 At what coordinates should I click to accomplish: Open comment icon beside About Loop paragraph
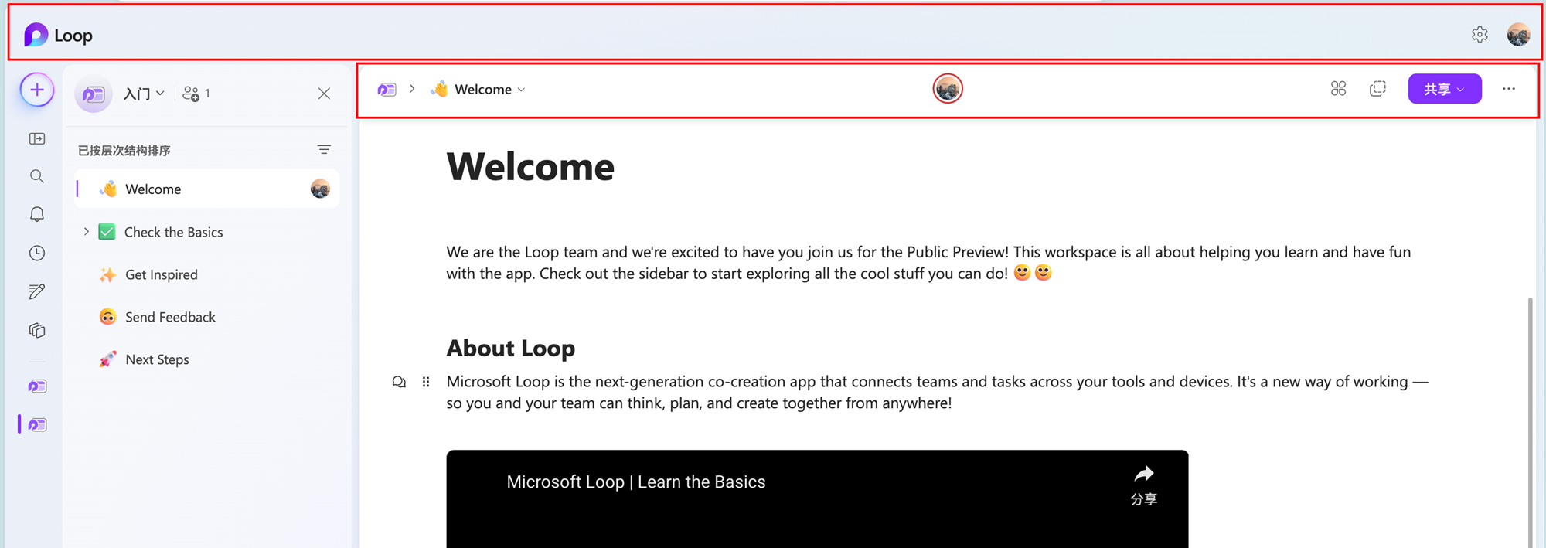(x=399, y=382)
